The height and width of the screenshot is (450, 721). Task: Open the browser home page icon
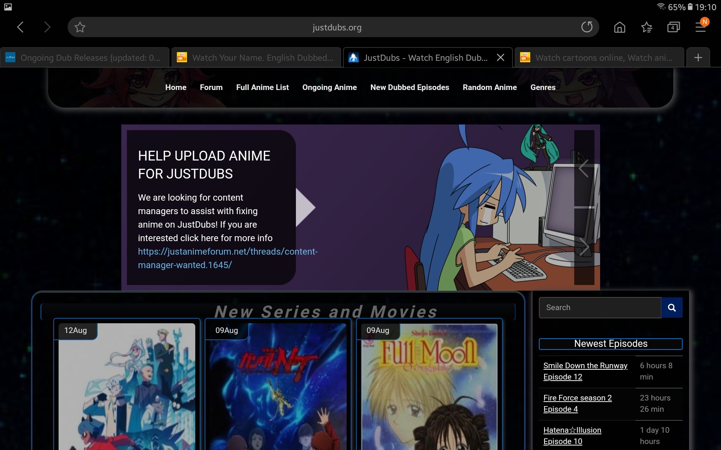click(x=620, y=27)
